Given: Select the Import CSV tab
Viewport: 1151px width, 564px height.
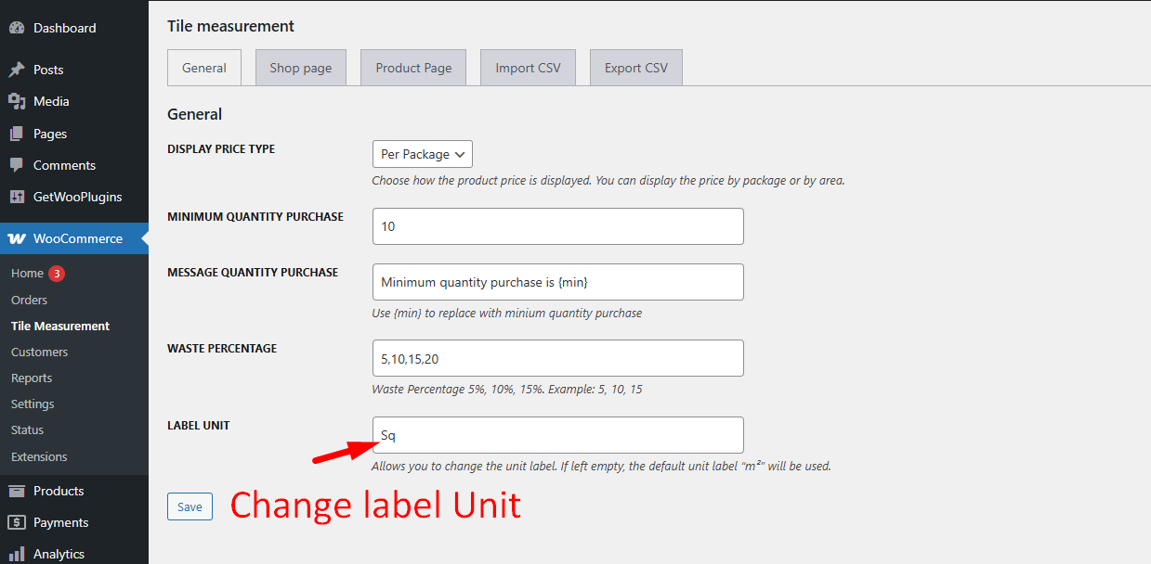Looking at the screenshot, I should 528,68.
